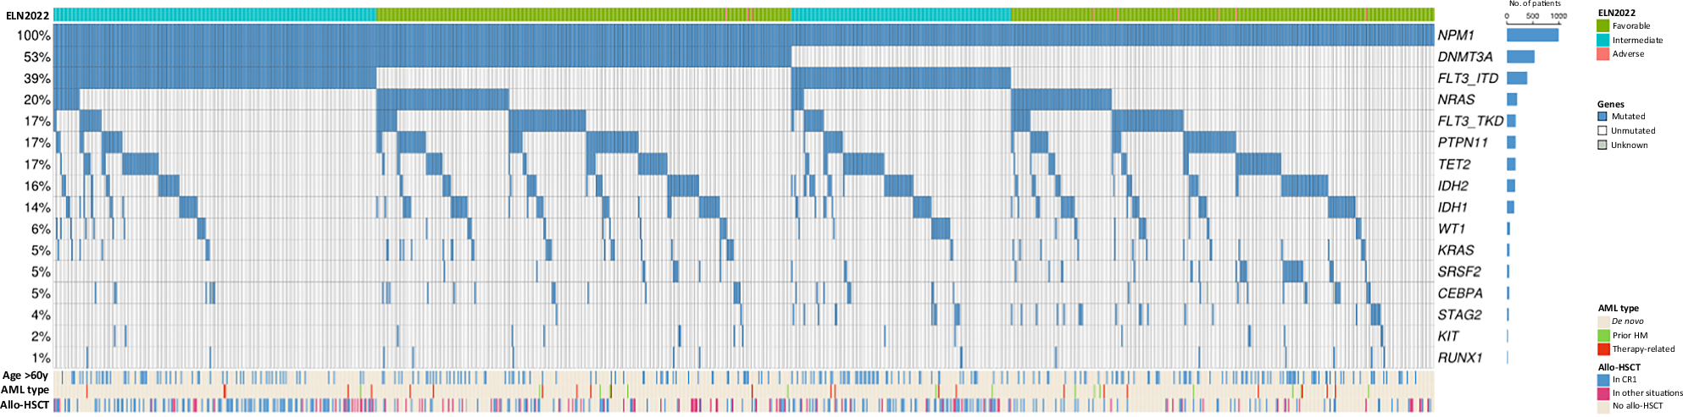Screen dimensions: 1683x417
Task: Click the 2% frequency value
Action: pyautogui.click(x=41, y=337)
